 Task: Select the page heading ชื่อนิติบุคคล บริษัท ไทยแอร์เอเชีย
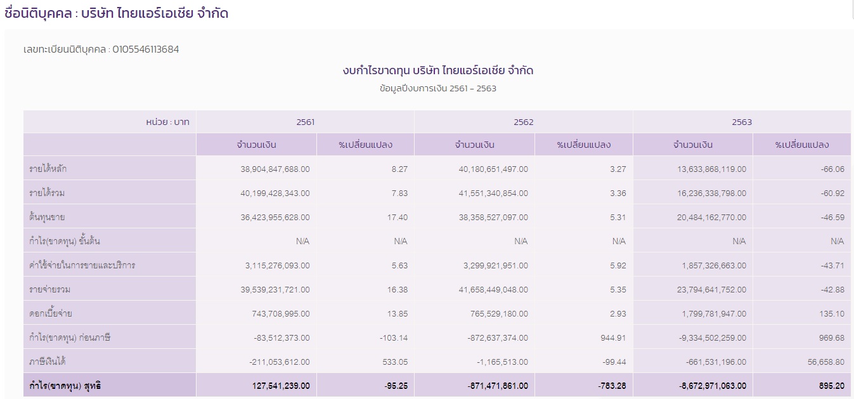(x=116, y=13)
